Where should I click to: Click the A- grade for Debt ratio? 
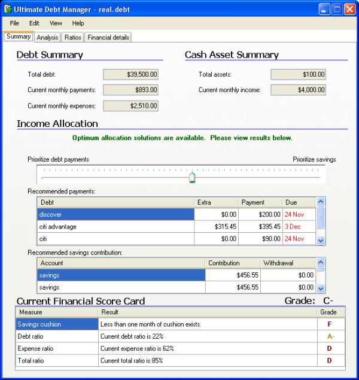click(331, 336)
